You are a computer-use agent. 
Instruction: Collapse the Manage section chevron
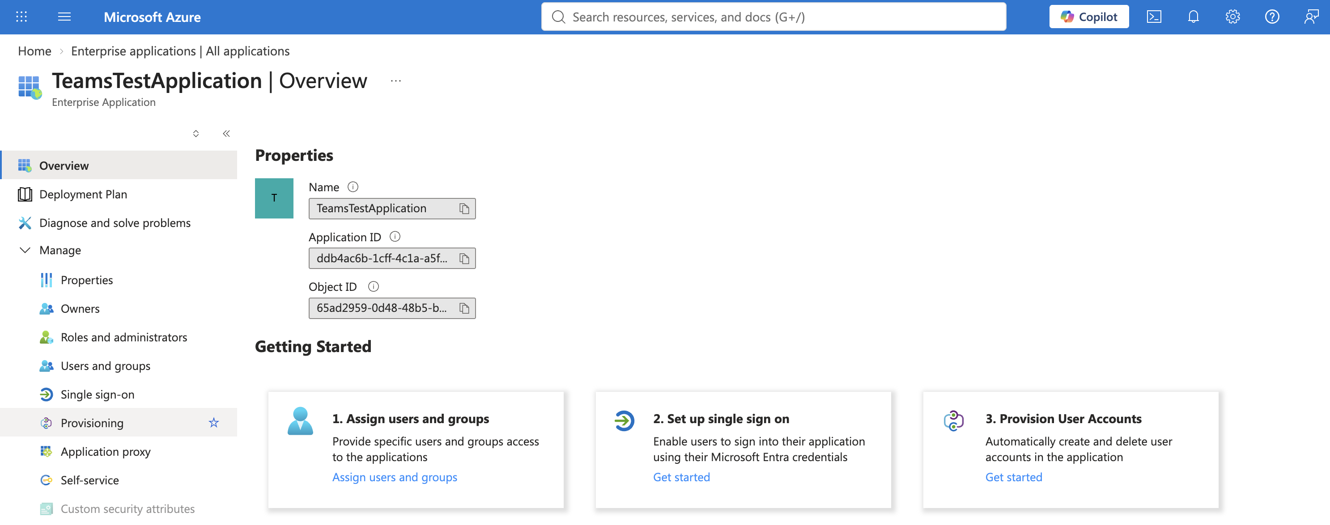tap(24, 250)
